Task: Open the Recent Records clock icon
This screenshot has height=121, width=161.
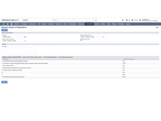Action: tap(4, 24)
